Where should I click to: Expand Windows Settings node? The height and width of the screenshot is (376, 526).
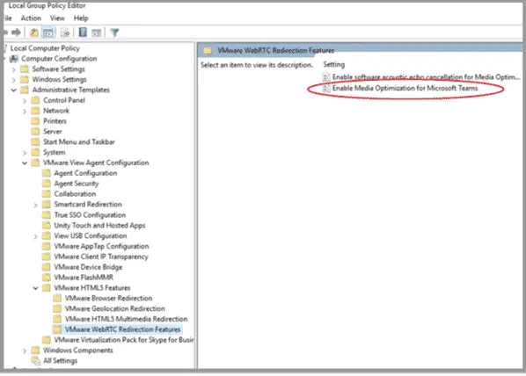click(13, 80)
